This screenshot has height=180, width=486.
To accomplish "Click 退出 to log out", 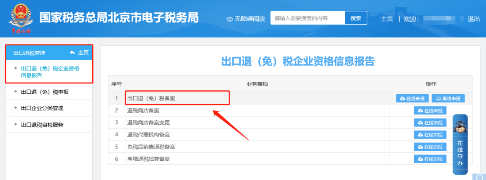I will click(473, 19).
